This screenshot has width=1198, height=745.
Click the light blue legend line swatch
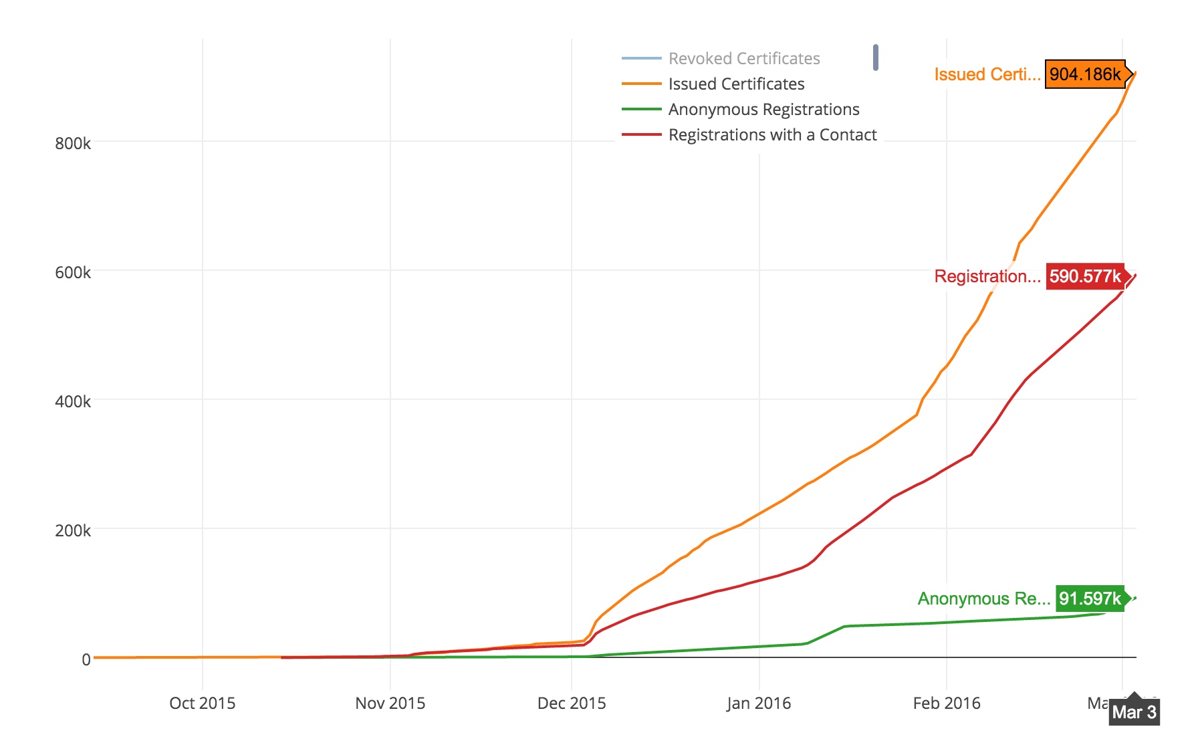point(641,59)
